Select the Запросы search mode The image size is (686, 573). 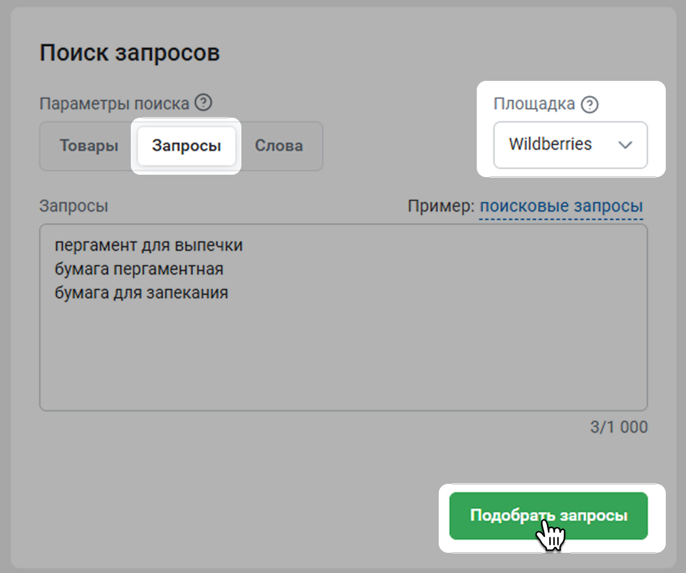point(186,146)
